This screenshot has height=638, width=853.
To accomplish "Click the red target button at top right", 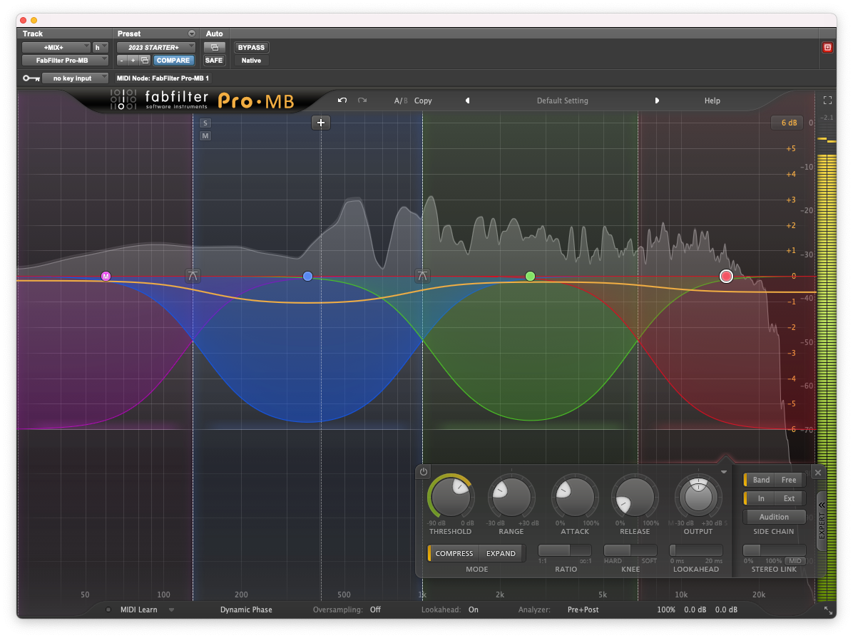I will click(827, 47).
